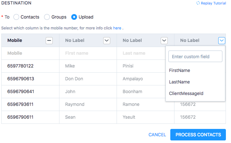
Task: Click the Replay Tutorial link text
Action: [213, 3]
